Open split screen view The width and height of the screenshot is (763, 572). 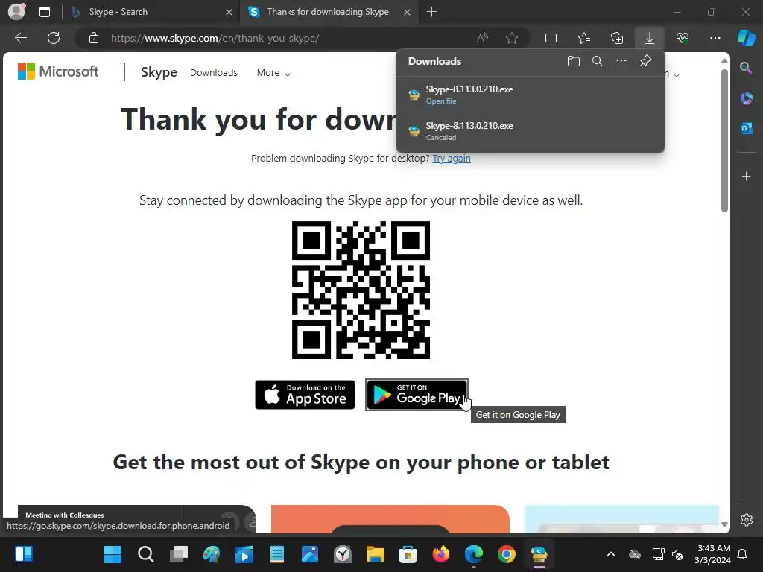point(551,38)
